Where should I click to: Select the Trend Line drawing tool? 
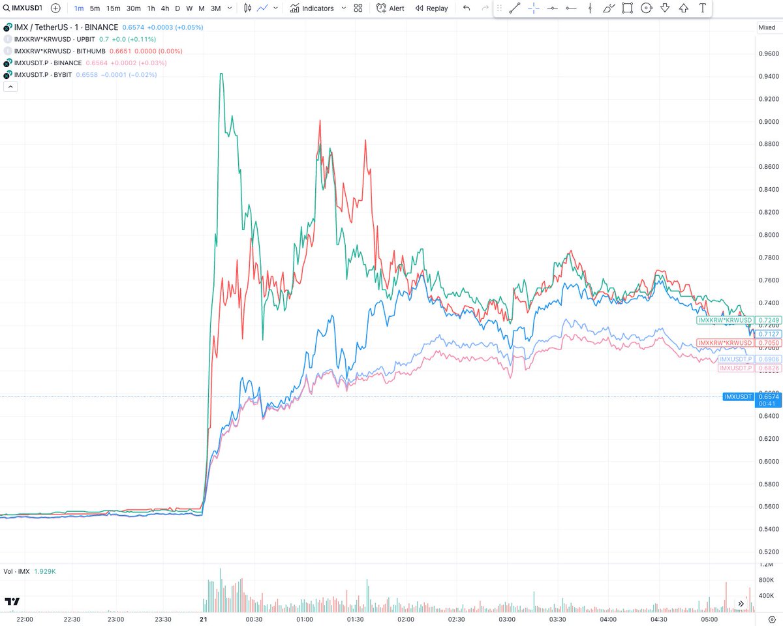click(x=514, y=8)
